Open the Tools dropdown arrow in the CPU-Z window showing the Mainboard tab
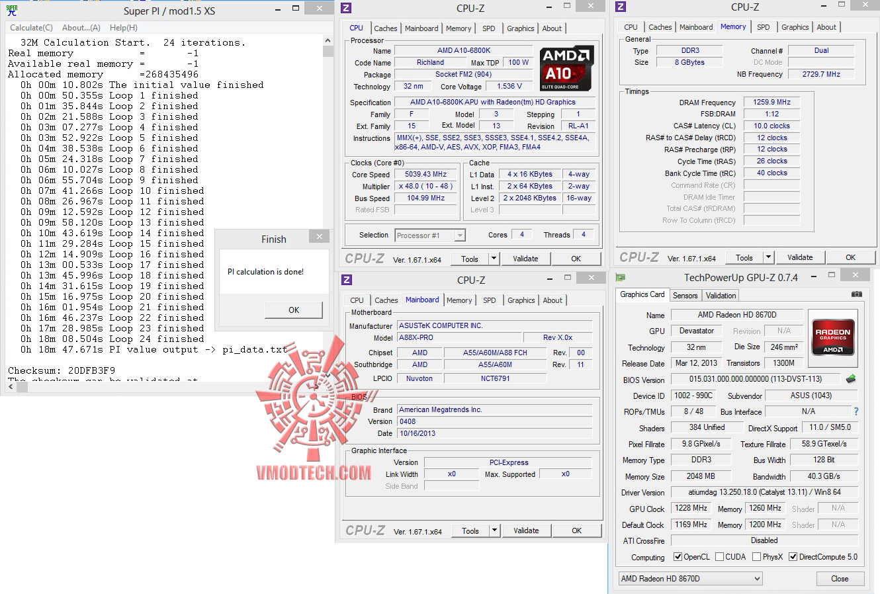This screenshot has height=594, width=880. (494, 530)
